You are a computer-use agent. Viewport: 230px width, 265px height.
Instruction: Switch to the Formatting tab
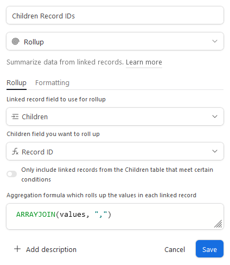point(52,83)
